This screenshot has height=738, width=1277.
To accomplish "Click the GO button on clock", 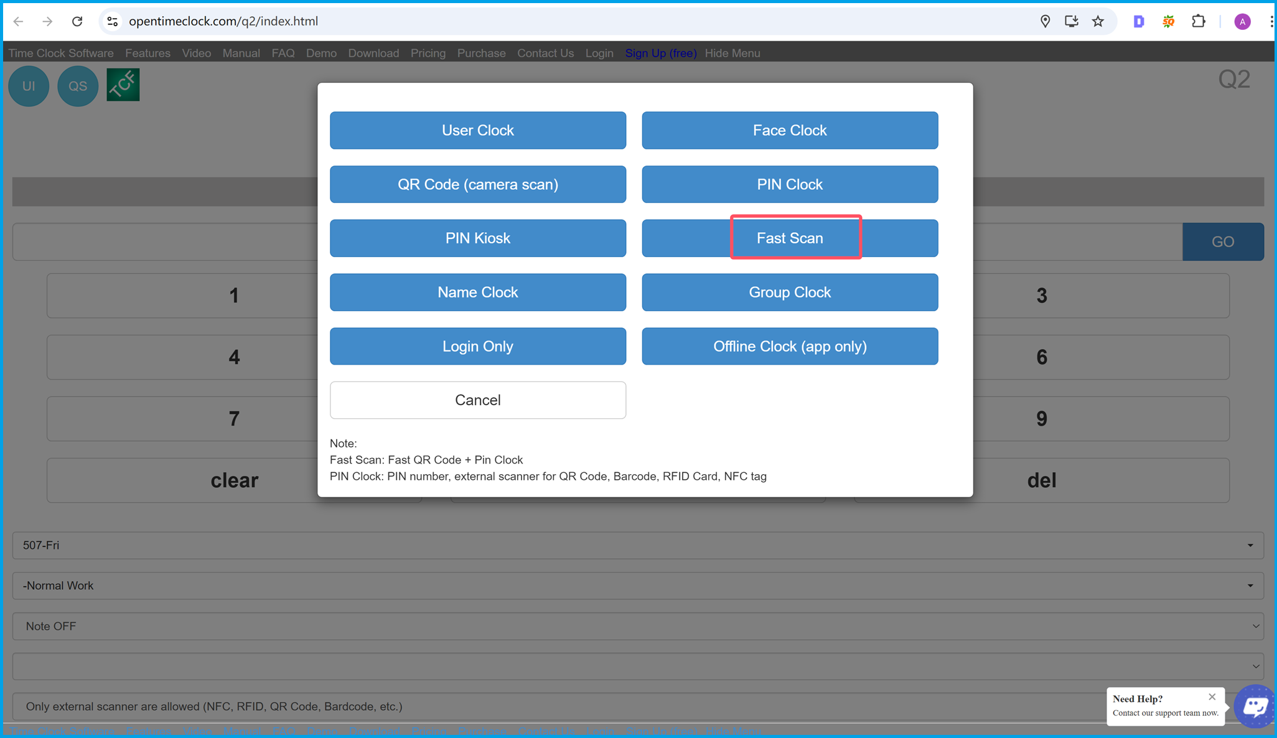I will [x=1223, y=241].
